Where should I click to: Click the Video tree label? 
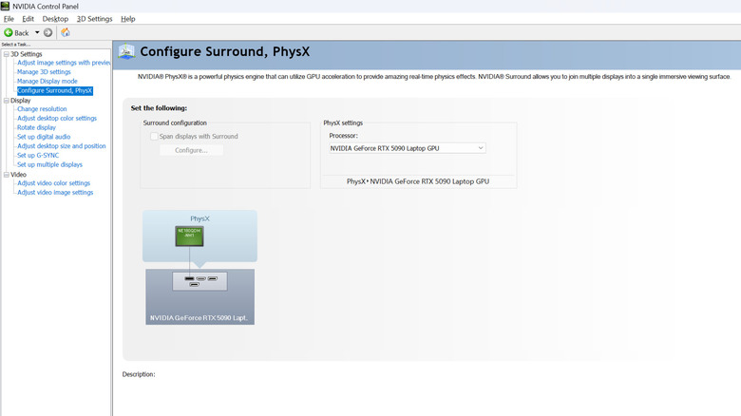click(x=18, y=175)
